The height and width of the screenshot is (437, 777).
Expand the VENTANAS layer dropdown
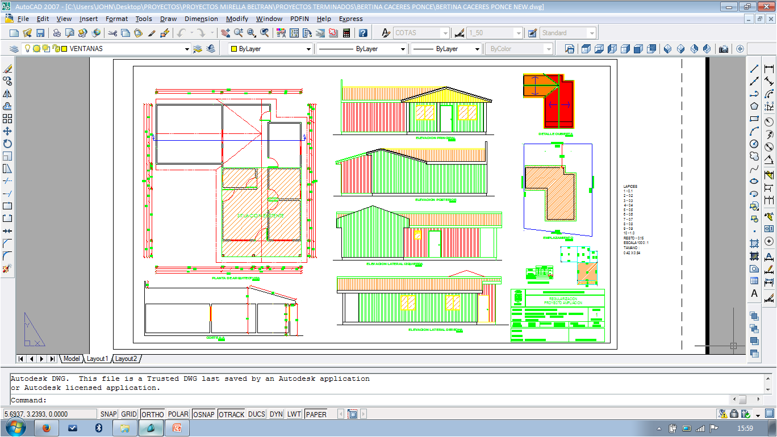point(187,49)
